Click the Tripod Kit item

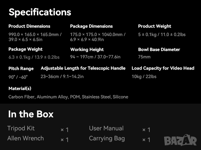[x=21, y=128]
